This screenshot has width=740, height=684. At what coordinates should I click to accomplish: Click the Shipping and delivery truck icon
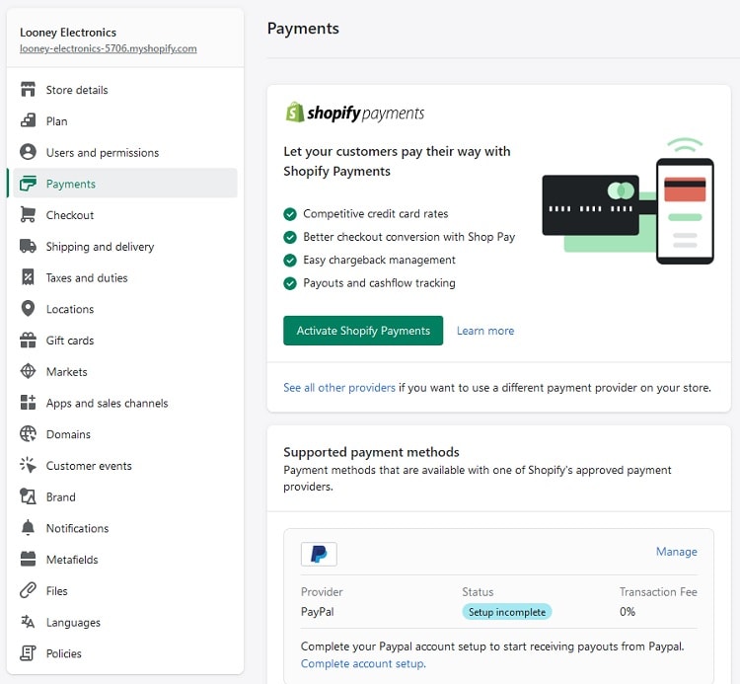click(x=28, y=246)
